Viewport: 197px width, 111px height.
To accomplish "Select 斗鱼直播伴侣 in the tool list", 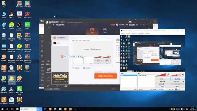I will [x=60, y=38].
